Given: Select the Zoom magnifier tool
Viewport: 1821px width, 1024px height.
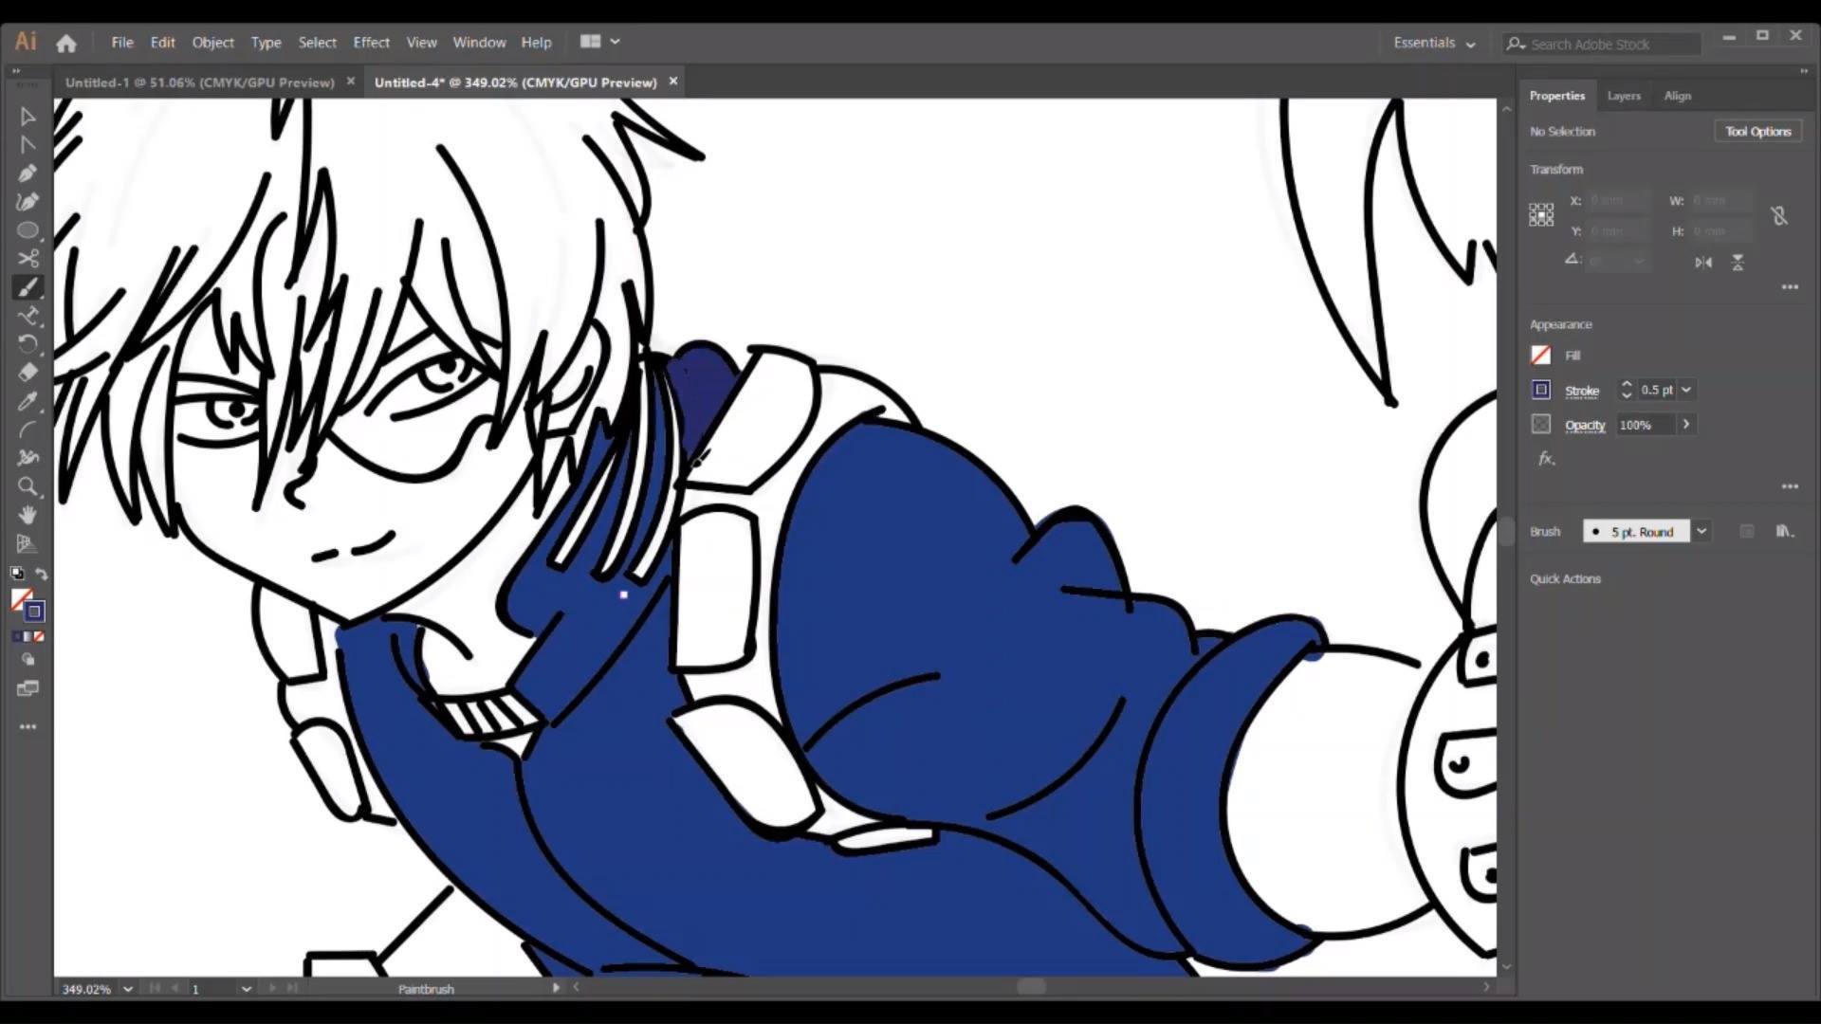Looking at the screenshot, I should tap(28, 486).
